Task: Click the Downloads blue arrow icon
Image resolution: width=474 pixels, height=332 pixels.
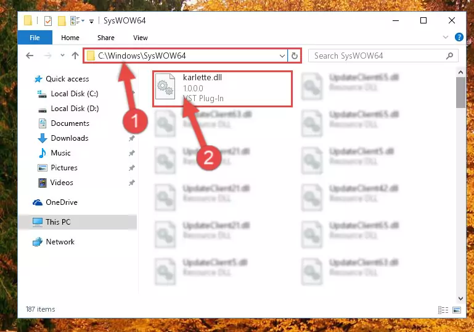Action: (x=43, y=138)
